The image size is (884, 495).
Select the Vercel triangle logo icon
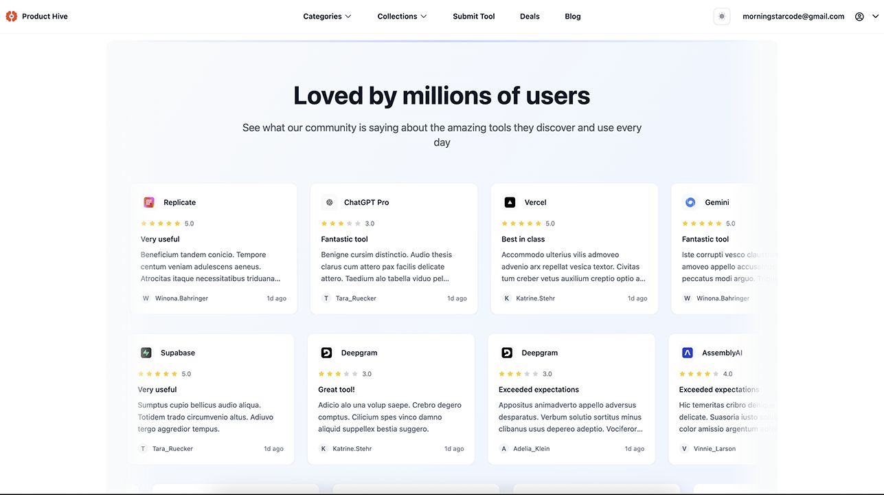pos(510,202)
